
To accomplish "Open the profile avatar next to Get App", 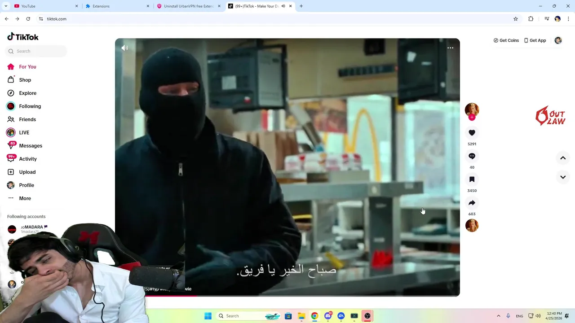I will (x=558, y=40).
